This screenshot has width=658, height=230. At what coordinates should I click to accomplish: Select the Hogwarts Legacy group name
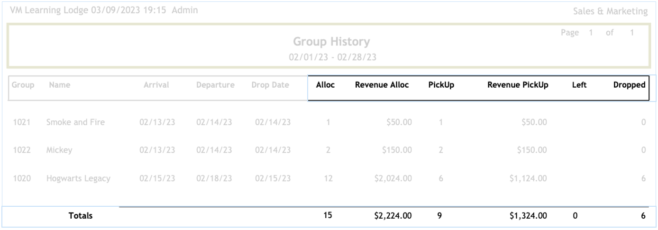(x=78, y=179)
